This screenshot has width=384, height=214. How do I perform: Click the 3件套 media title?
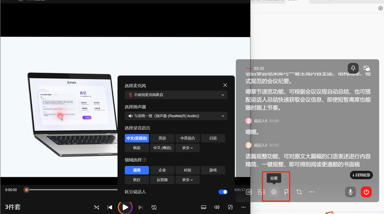[13, 207]
